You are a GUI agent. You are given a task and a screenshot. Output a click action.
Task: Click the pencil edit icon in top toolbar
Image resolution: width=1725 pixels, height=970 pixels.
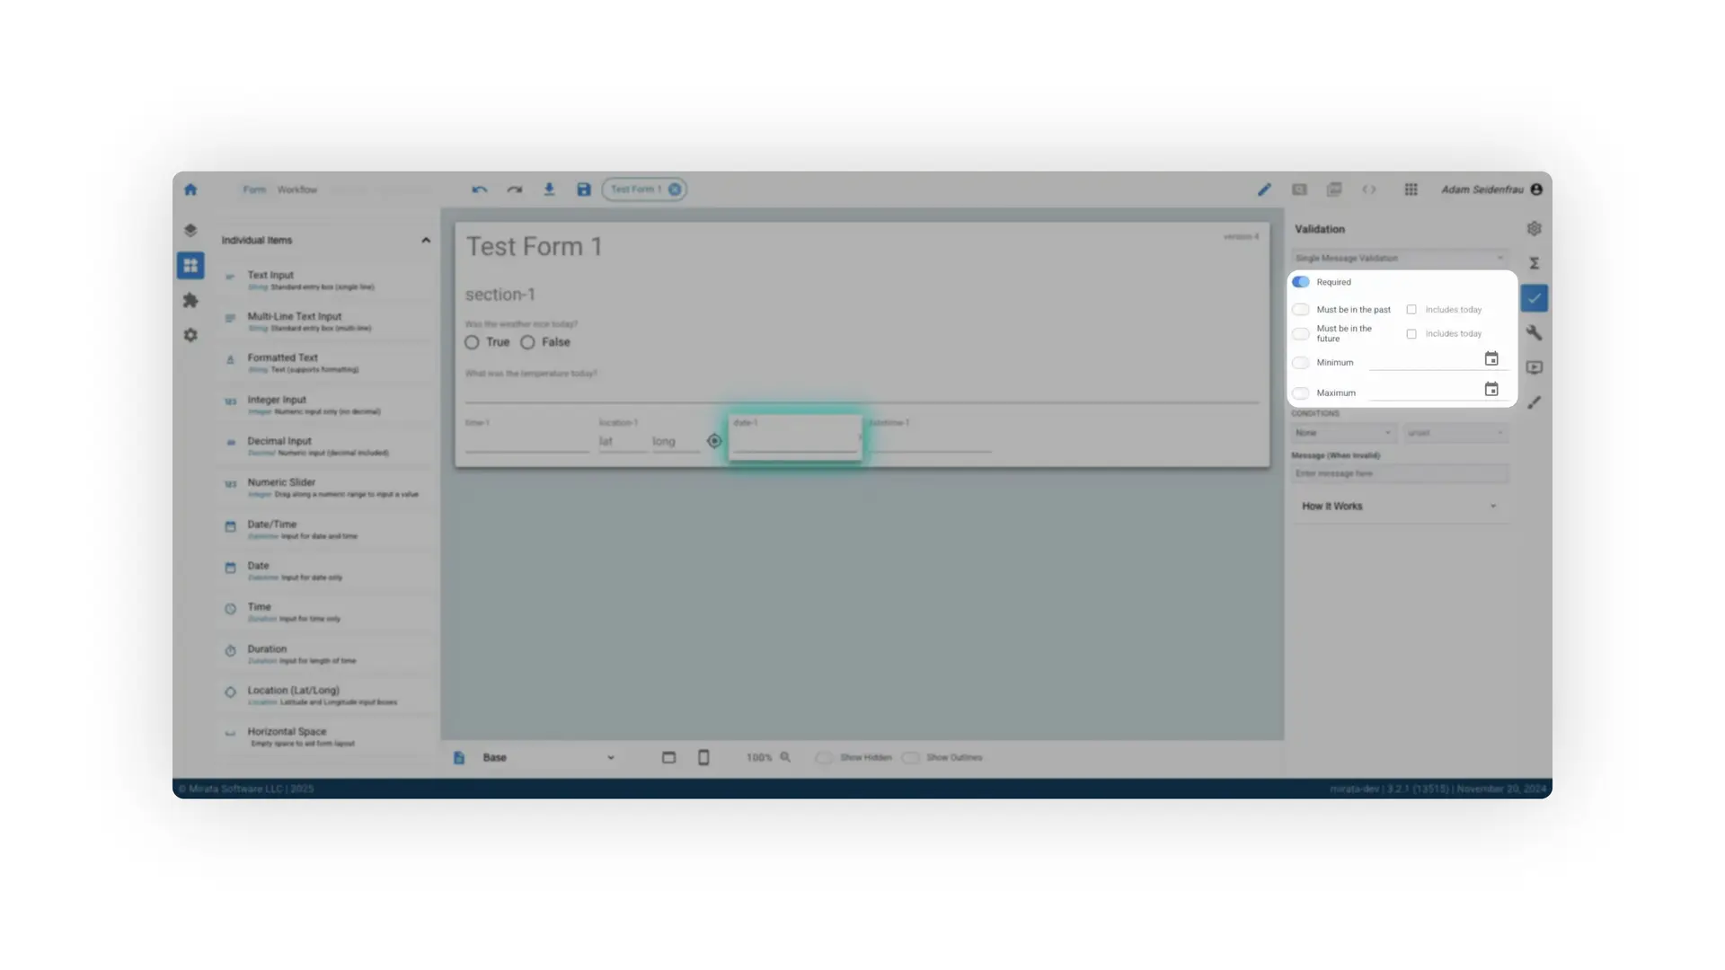[1263, 190]
